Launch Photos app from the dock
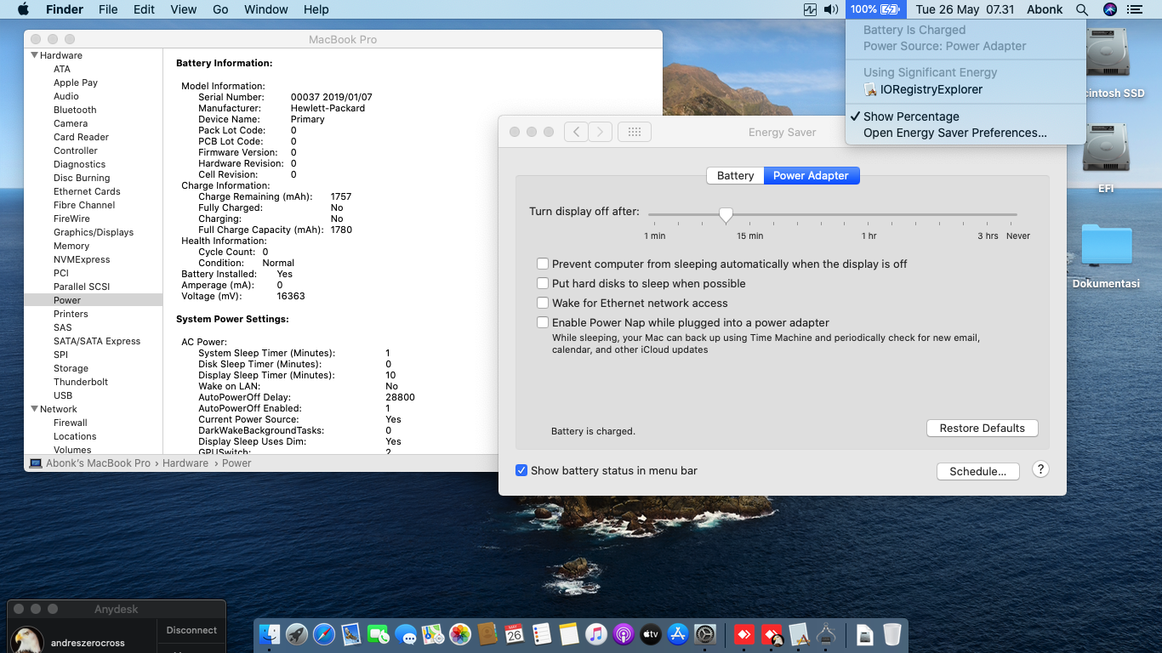The image size is (1162, 653). (460, 634)
